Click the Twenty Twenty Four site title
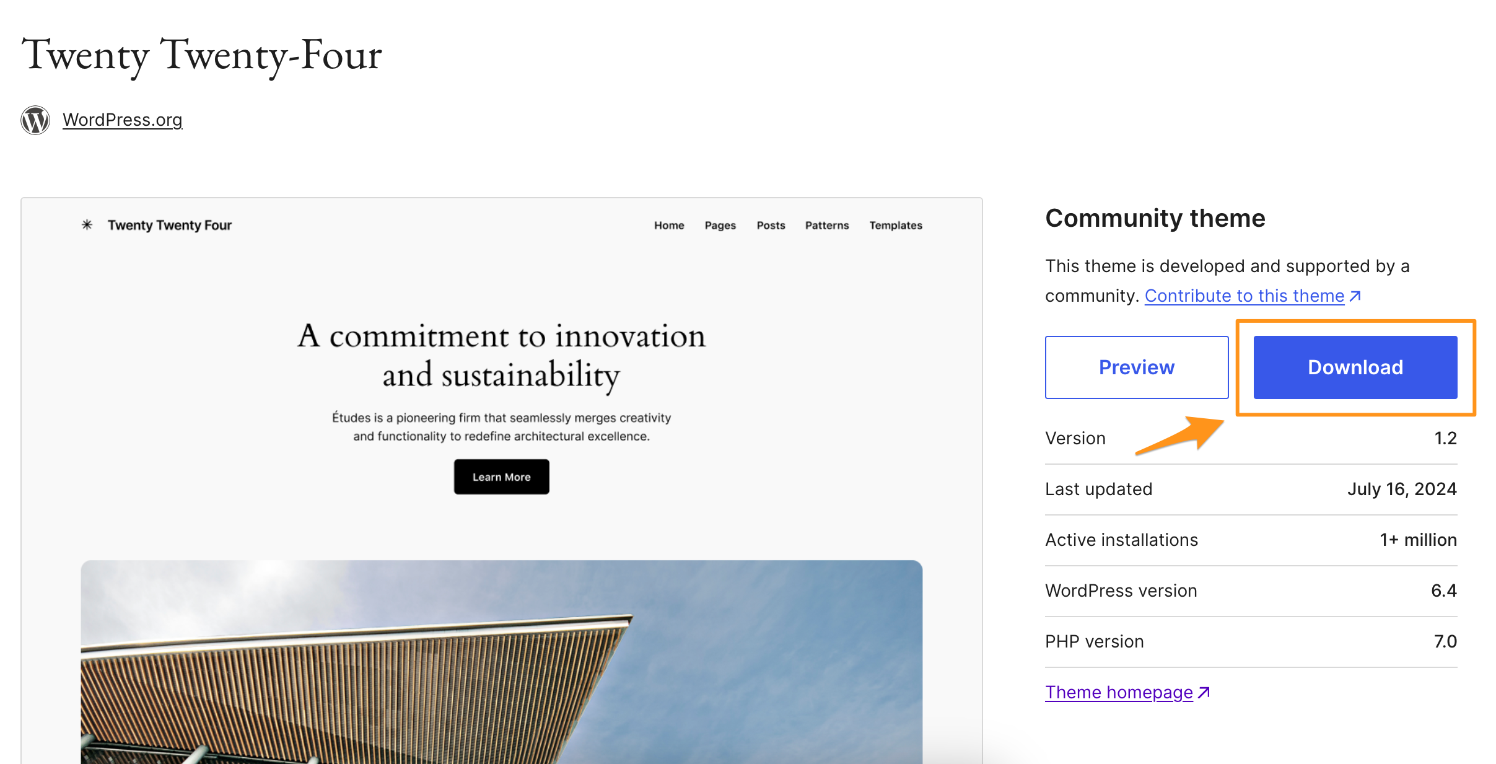Screen dimensions: 1496x764 click(169, 226)
